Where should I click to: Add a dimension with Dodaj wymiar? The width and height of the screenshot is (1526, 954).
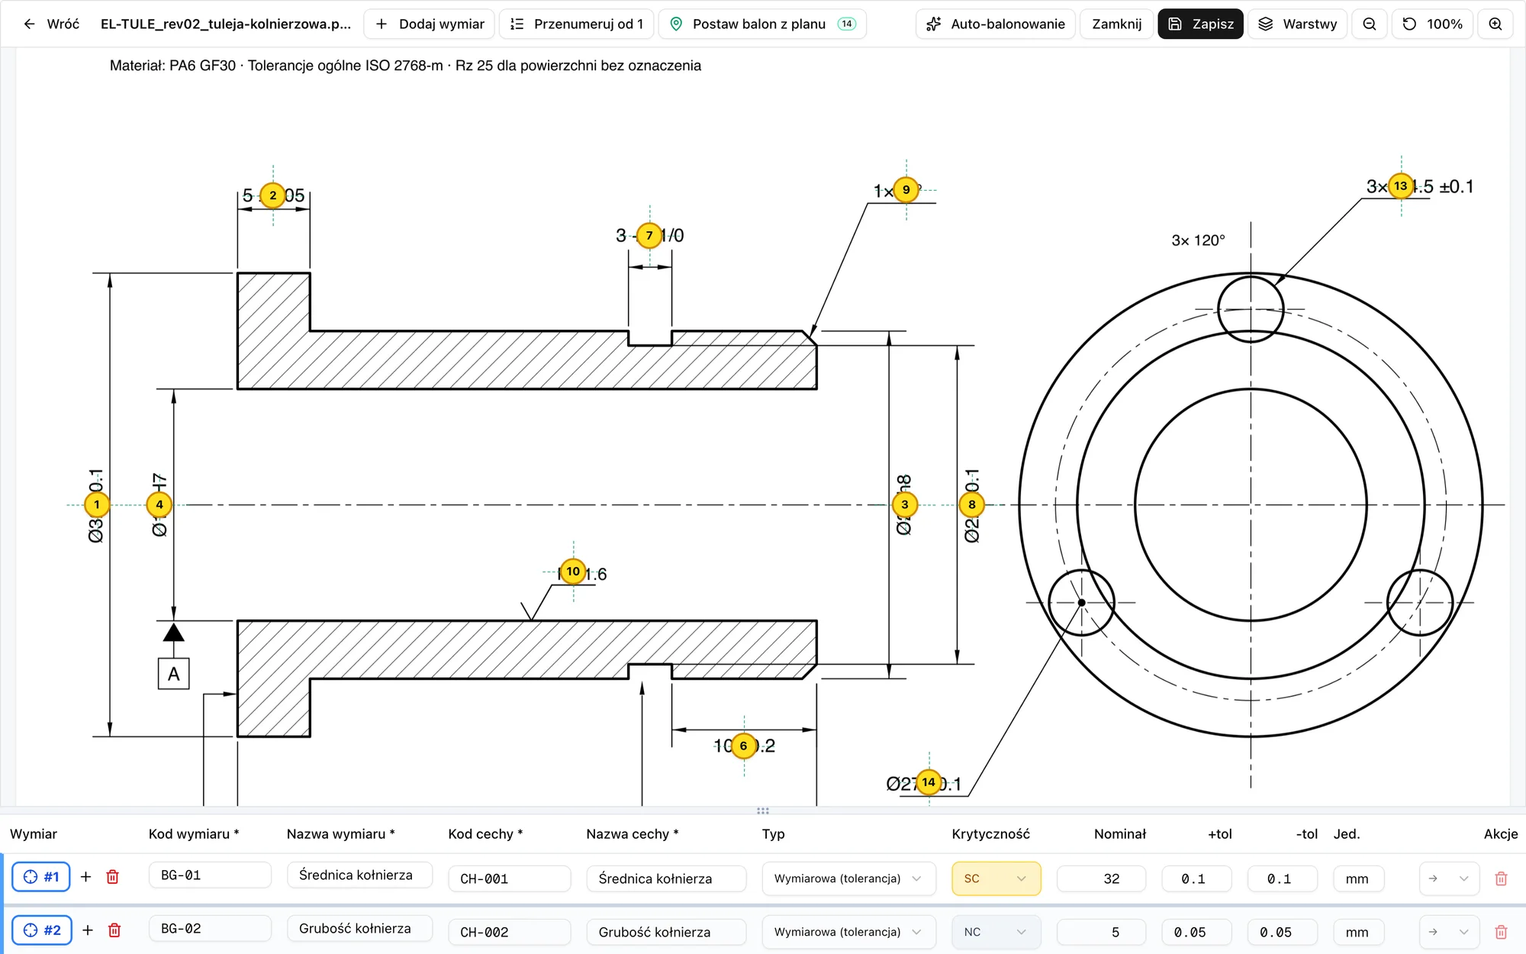[430, 24]
